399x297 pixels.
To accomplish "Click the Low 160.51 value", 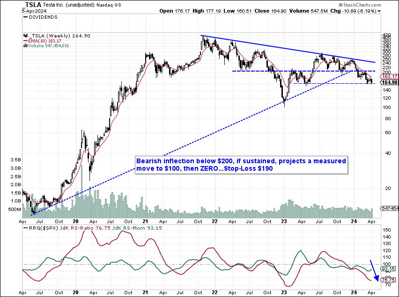I will coord(237,11).
